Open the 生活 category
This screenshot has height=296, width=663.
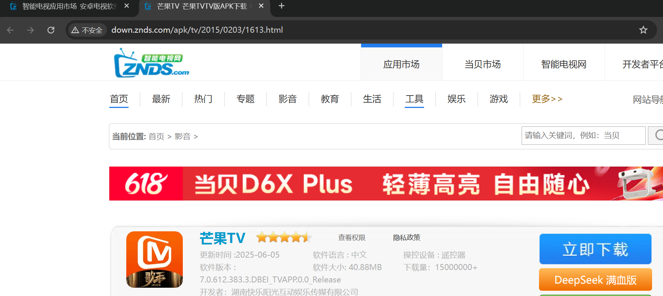pyautogui.click(x=372, y=99)
